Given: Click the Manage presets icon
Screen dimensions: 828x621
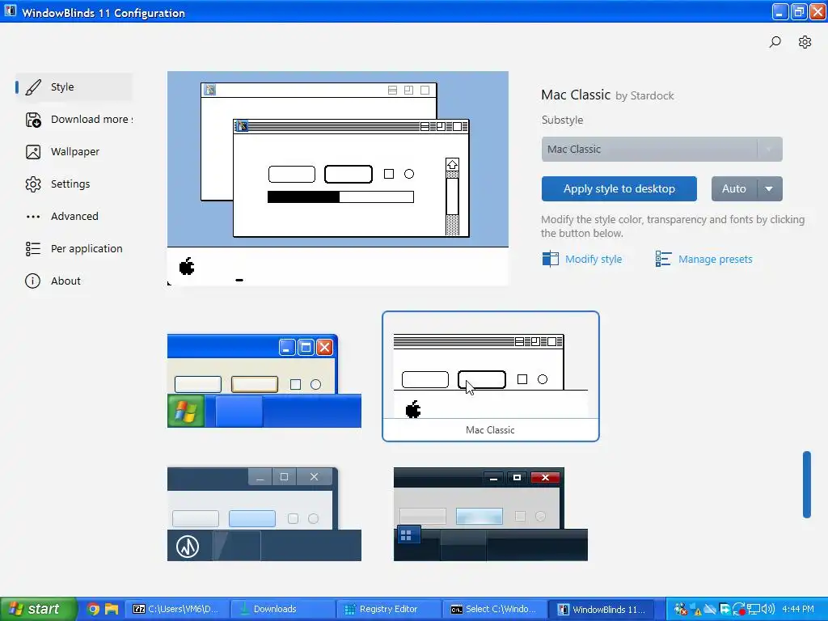Looking at the screenshot, I should pos(663,259).
